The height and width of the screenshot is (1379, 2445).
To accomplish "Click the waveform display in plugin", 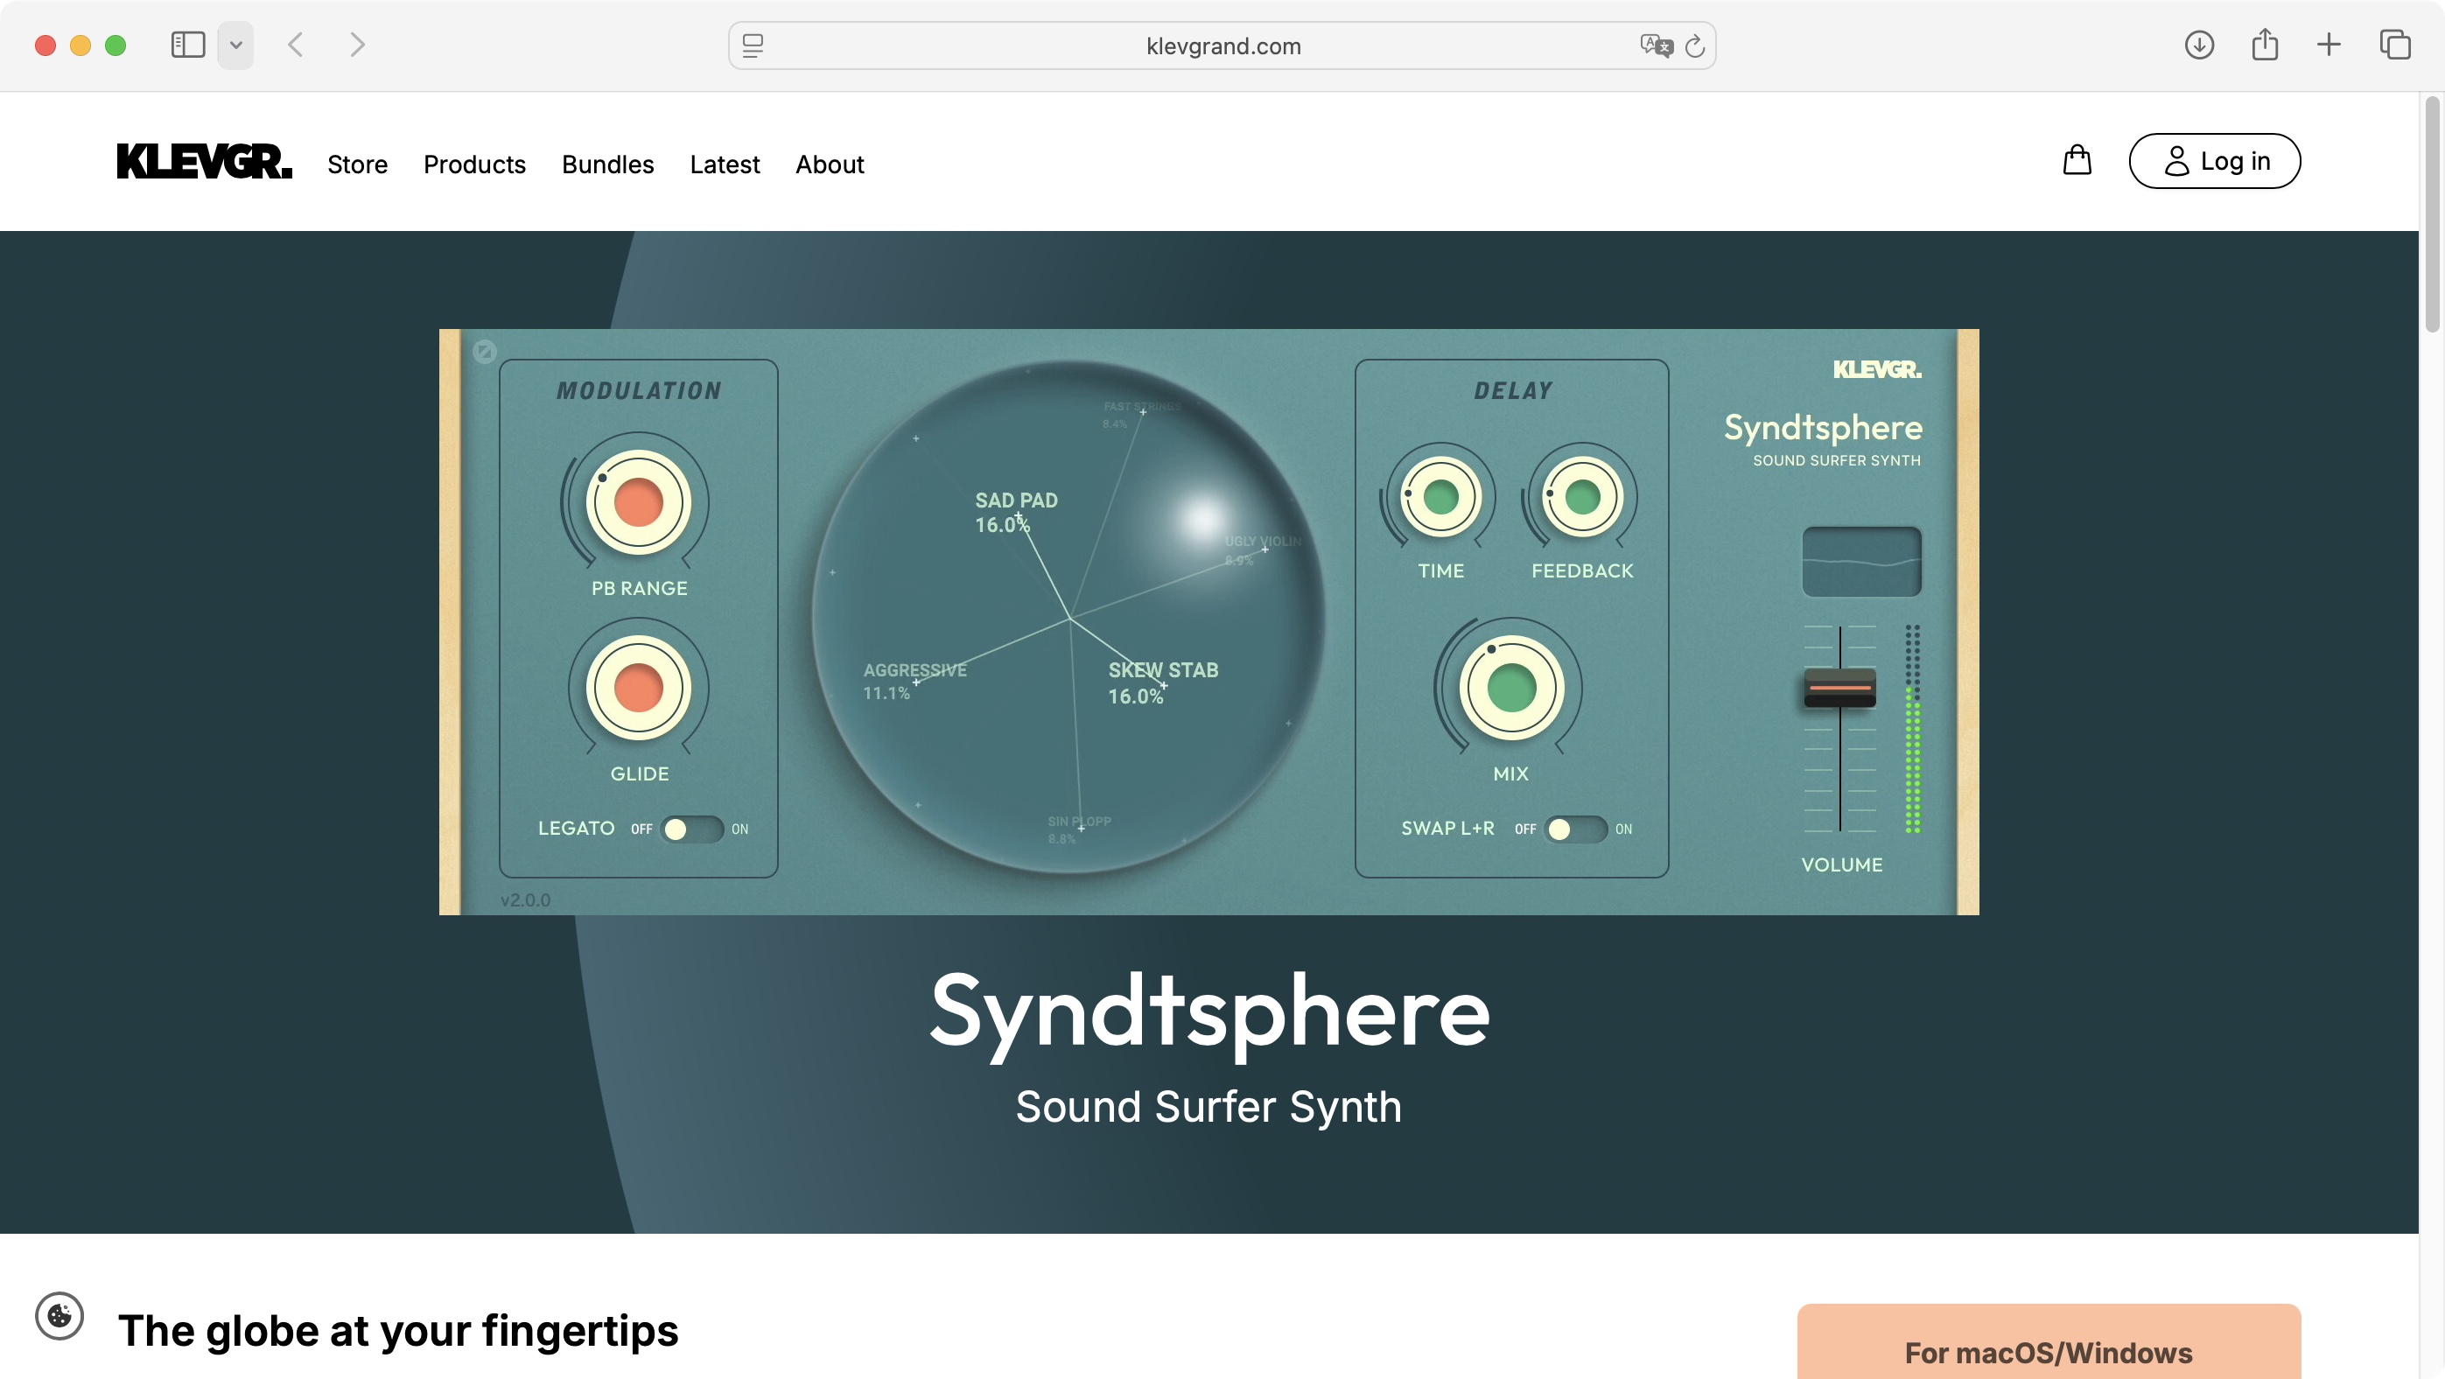I will point(1861,562).
